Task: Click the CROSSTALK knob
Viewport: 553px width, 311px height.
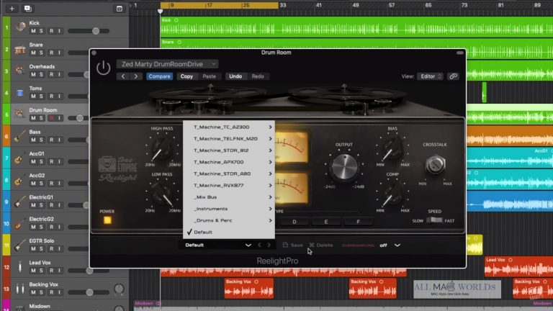Action: [x=435, y=165]
